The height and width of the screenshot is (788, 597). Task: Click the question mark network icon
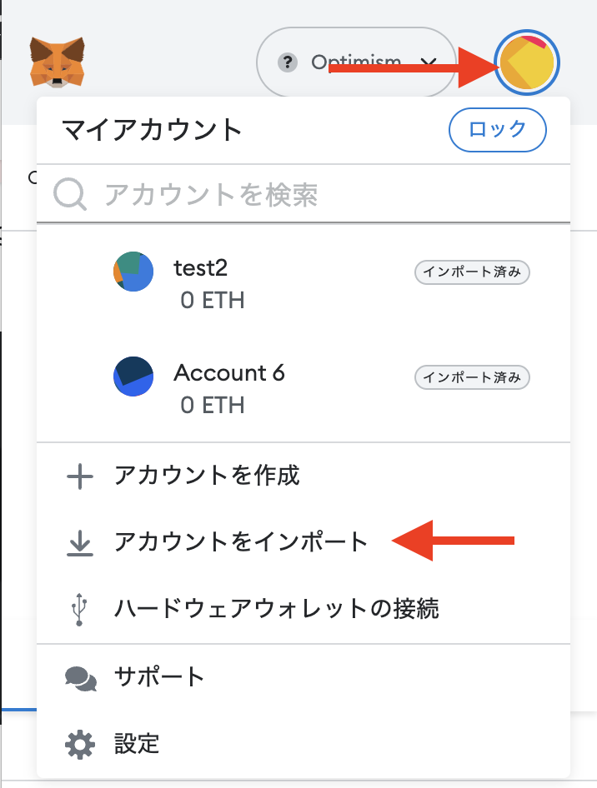click(x=287, y=62)
